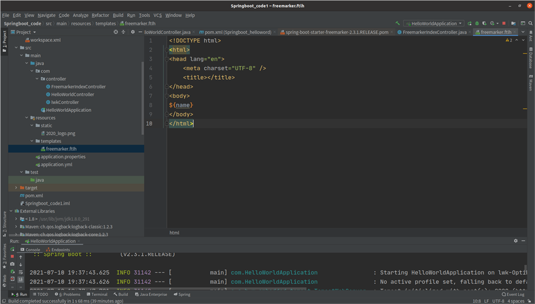
Task: Toggle the Maven tool window on the right
Action: [530, 82]
